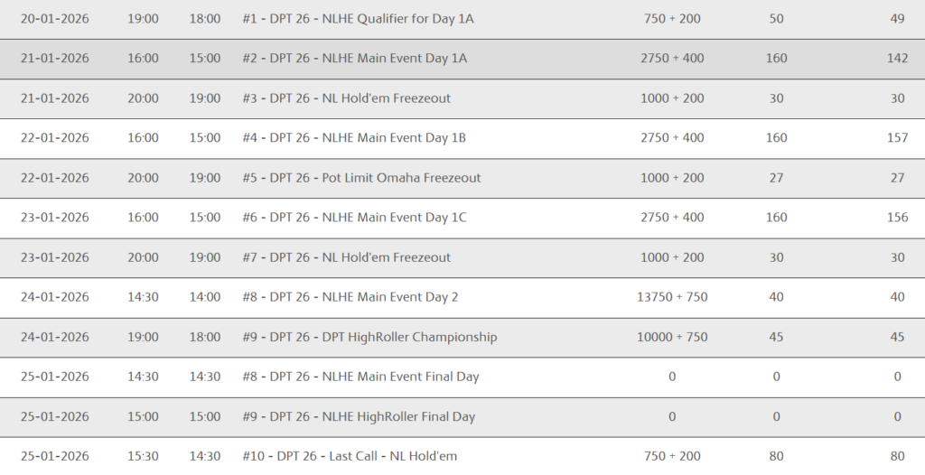The image size is (925, 475).
Task: Select the 10000 + 750 buy-in value
Action: coord(672,337)
